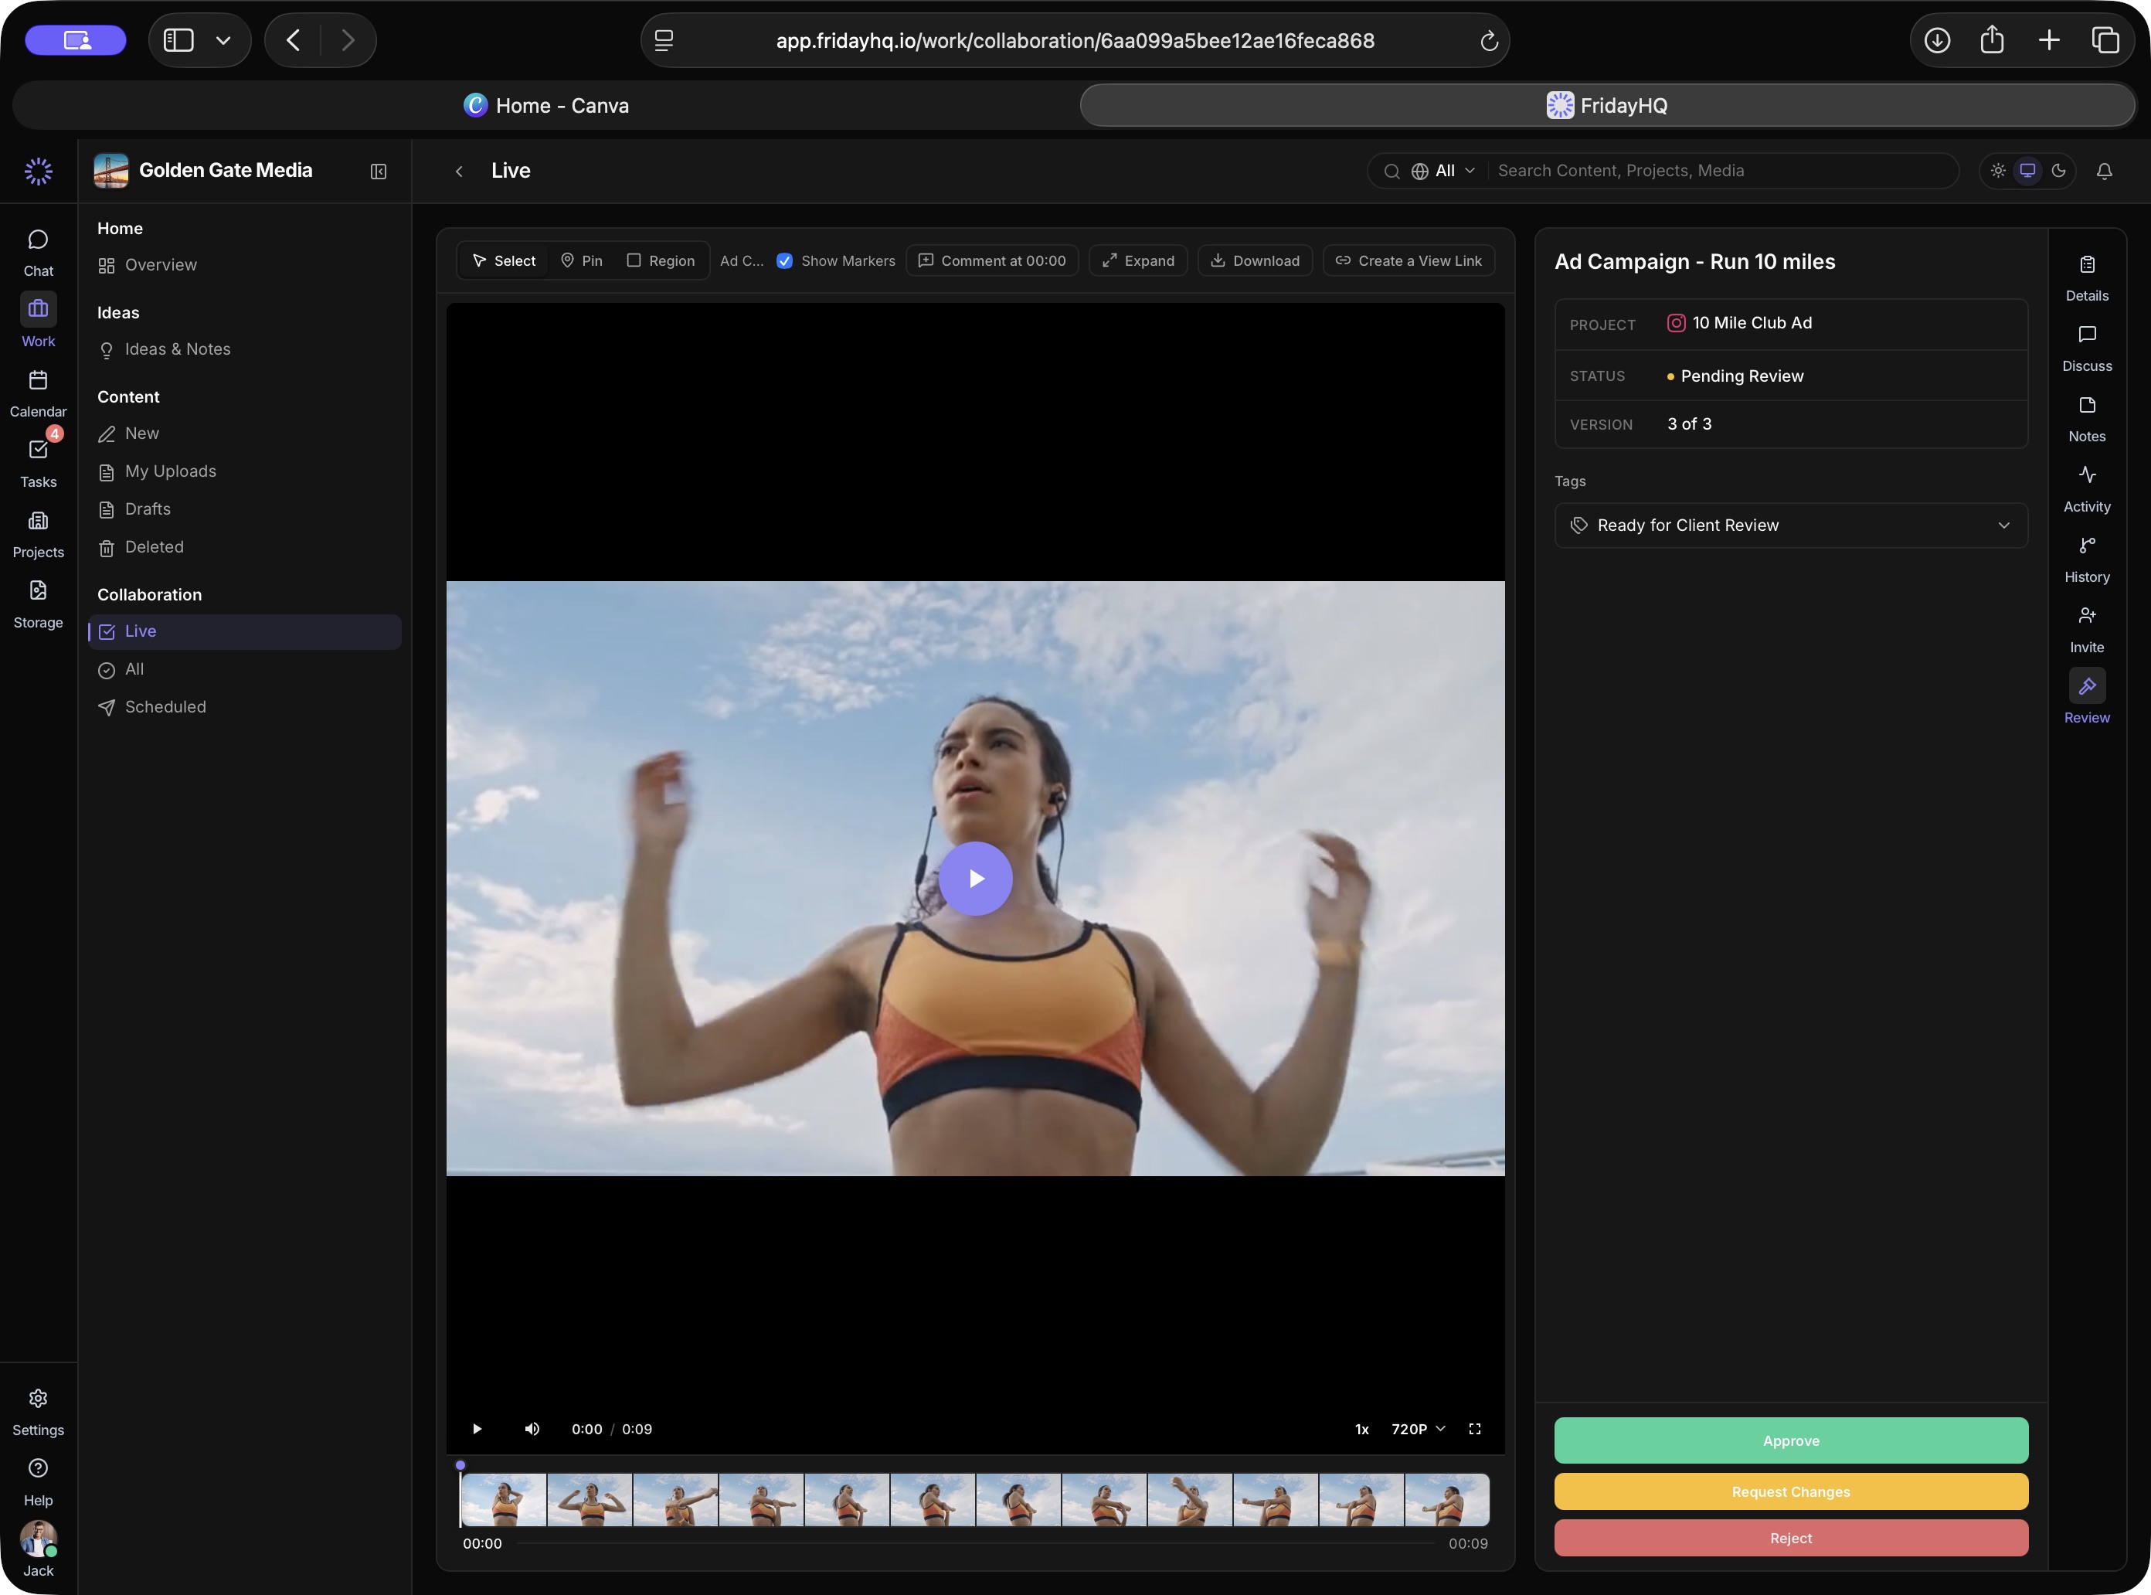This screenshot has width=2151, height=1595.
Task: Click the green Approve button
Action: click(x=1790, y=1440)
